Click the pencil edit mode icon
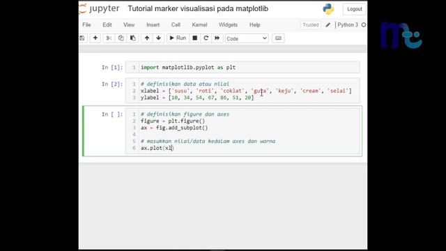Viewport: 446px width, 251px height. (328, 25)
